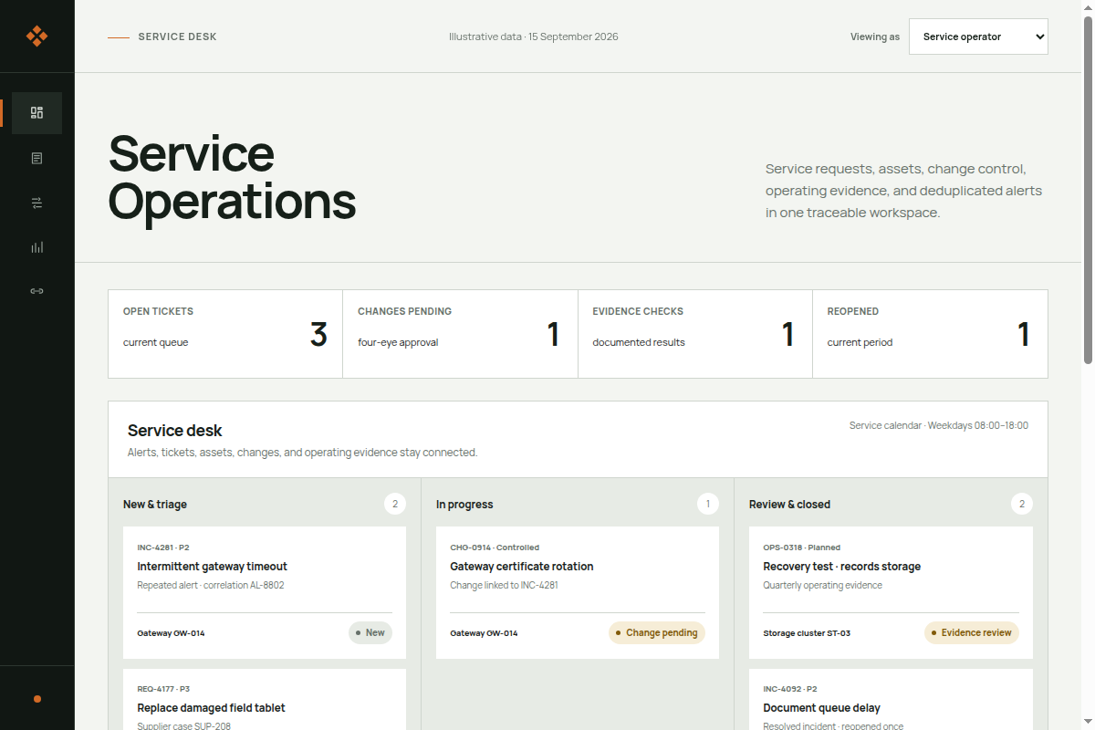Click Gateway GW-014 on the CHG-0914 card
1095x730 pixels.
point(484,633)
